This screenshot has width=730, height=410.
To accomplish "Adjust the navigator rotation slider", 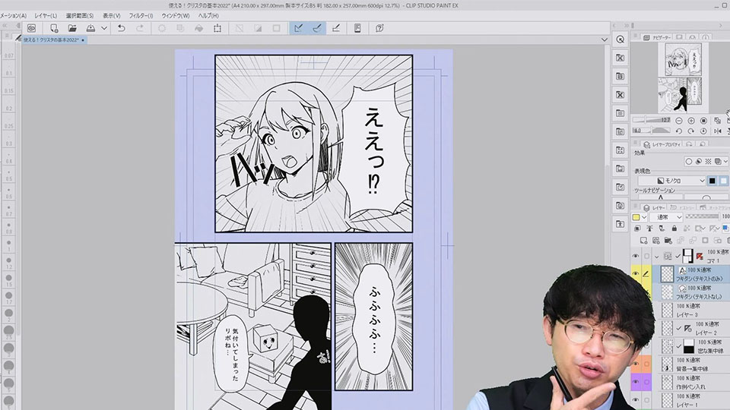I will coord(651,131).
